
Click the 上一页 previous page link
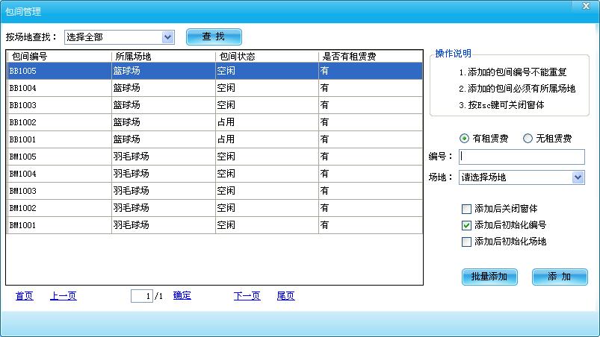point(63,296)
